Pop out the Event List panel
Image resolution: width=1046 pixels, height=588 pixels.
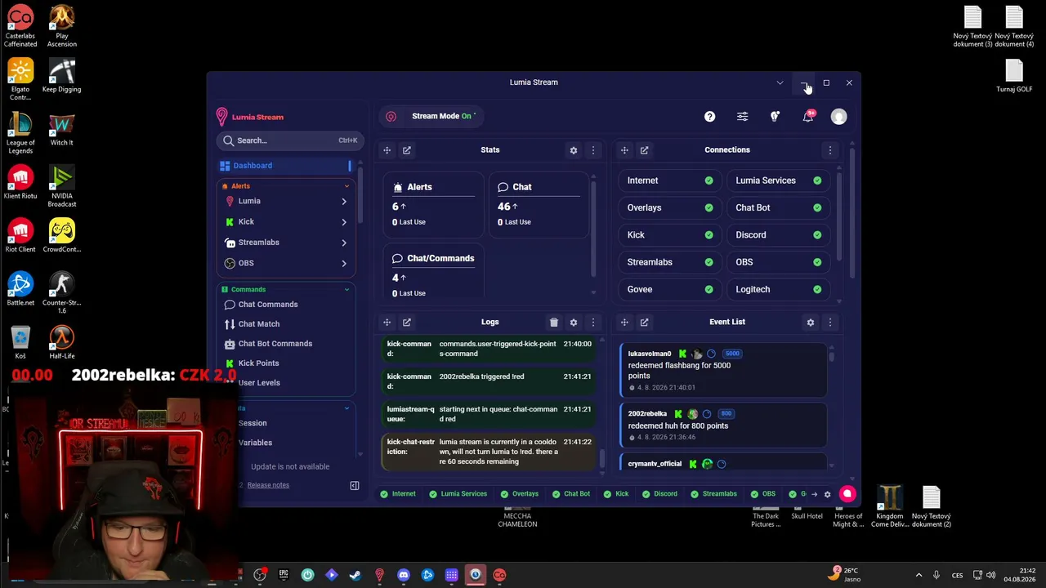pos(644,323)
